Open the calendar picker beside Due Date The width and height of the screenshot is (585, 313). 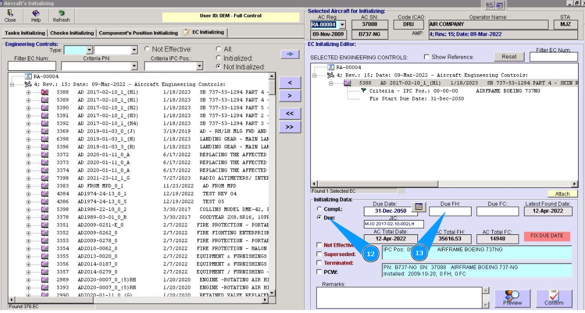(x=419, y=207)
